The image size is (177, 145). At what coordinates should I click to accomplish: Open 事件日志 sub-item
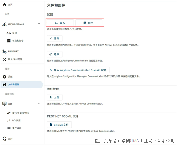17,128
